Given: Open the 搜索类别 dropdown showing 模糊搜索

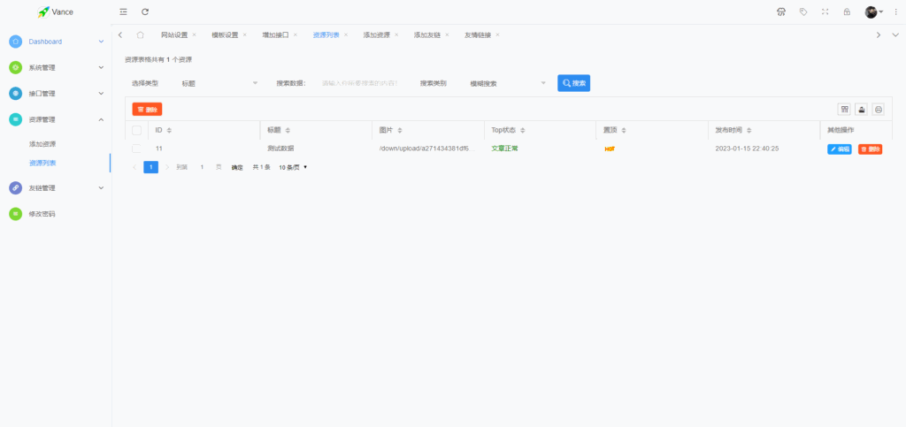Looking at the screenshot, I should tap(507, 83).
